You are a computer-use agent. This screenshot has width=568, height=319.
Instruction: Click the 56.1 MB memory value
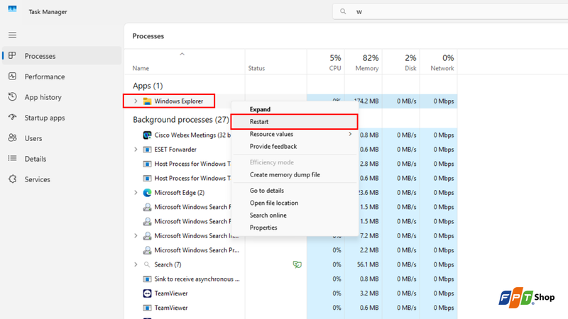click(368, 264)
